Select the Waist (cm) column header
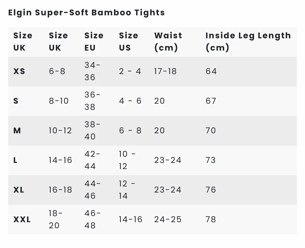This screenshot has width=305, height=248. pos(168,41)
